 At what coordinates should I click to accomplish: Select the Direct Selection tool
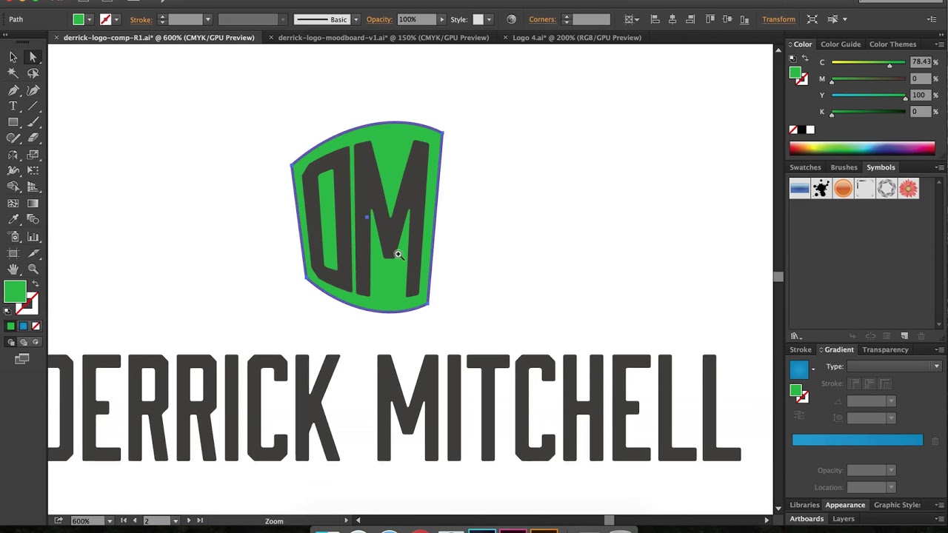[33, 57]
